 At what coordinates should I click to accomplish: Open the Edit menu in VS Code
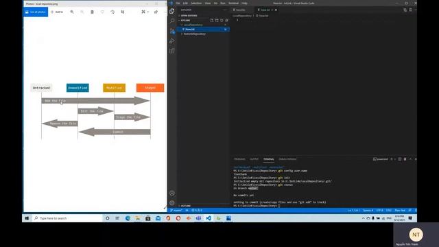(x=185, y=3)
